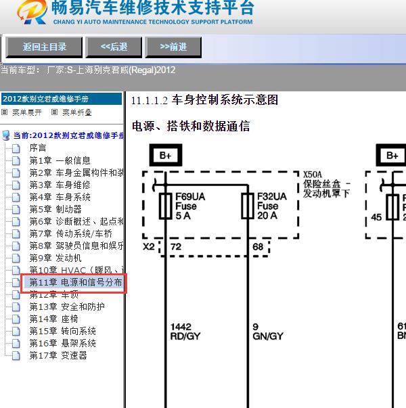Click connector pin 72 label
Viewport: 406px width, 408px height.
point(176,247)
